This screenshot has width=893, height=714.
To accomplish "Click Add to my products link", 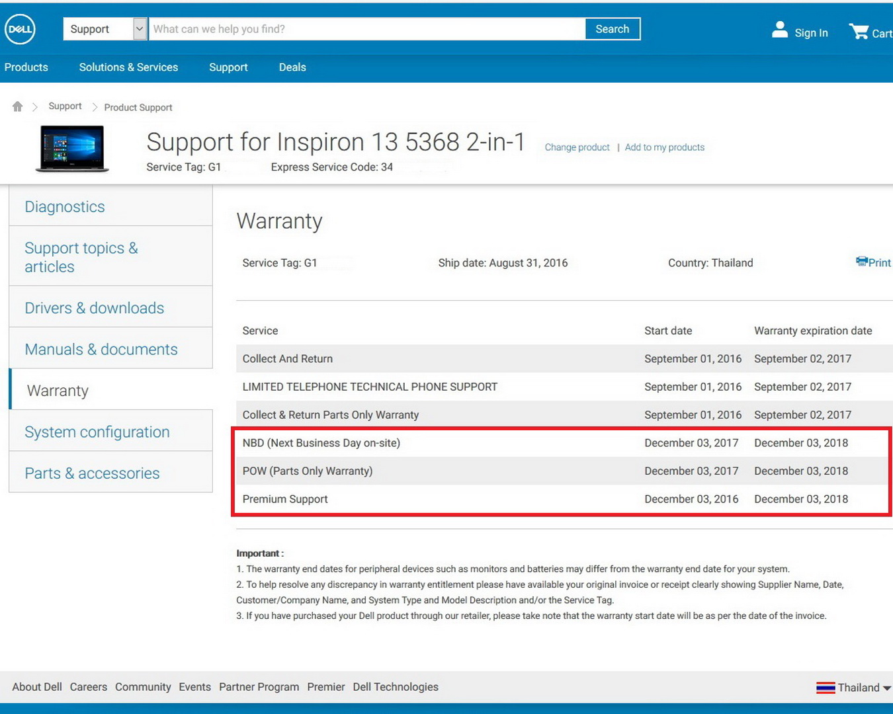I will click(x=665, y=147).
